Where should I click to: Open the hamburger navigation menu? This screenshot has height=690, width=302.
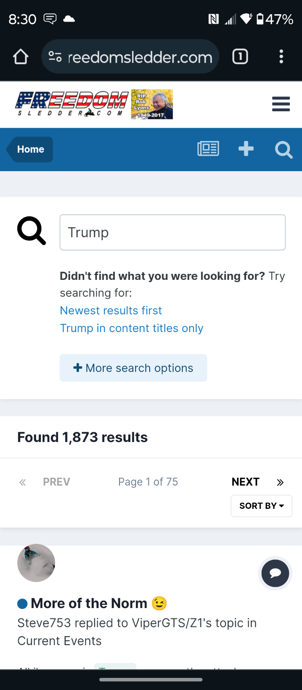click(281, 104)
